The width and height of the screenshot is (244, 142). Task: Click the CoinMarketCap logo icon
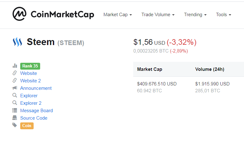[19, 14]
